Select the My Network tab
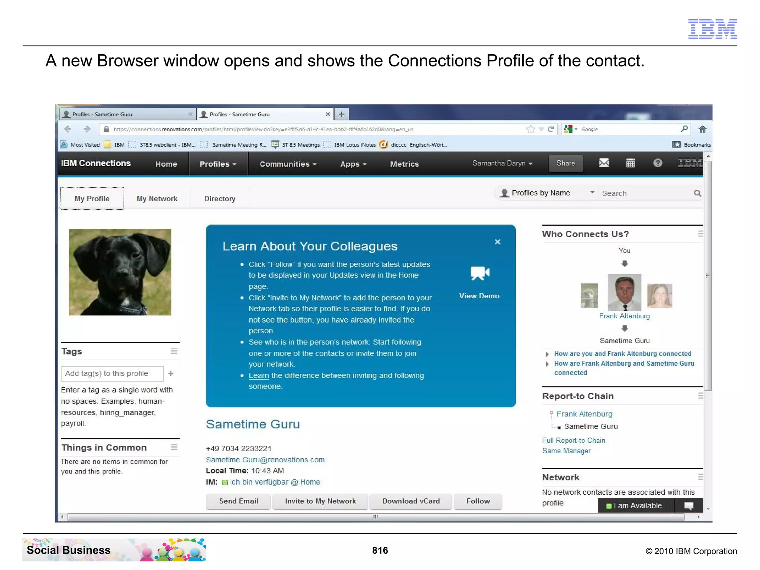This screenshot has height=570, width=760. (157, 199)
